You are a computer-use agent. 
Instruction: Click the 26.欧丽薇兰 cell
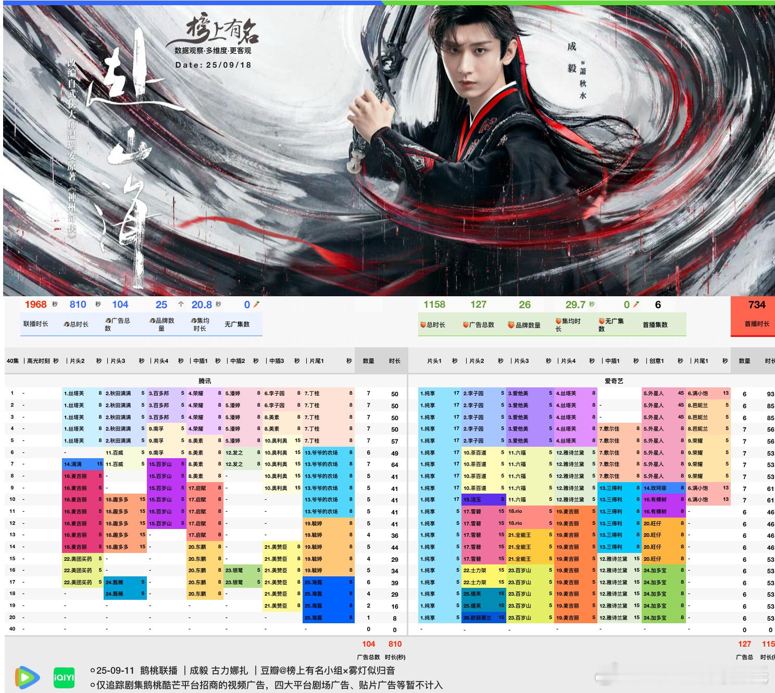click(484, 618)
